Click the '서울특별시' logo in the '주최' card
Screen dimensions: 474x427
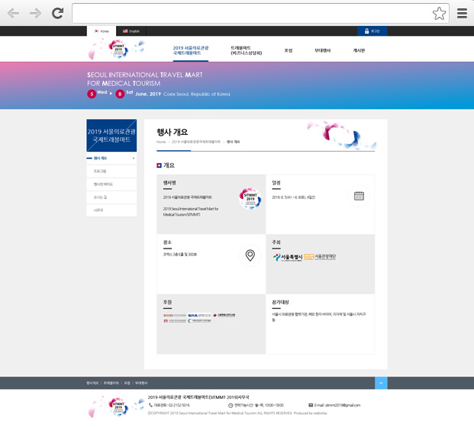(x=288, y=257)
